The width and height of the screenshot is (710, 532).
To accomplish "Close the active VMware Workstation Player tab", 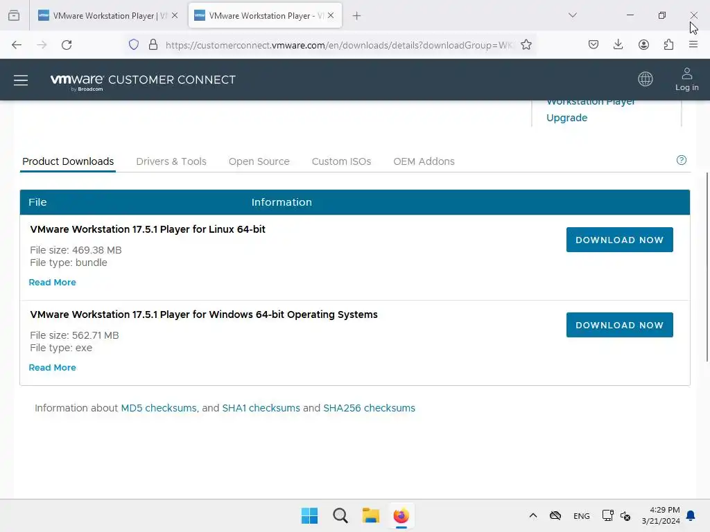I will tap(331, 15).
